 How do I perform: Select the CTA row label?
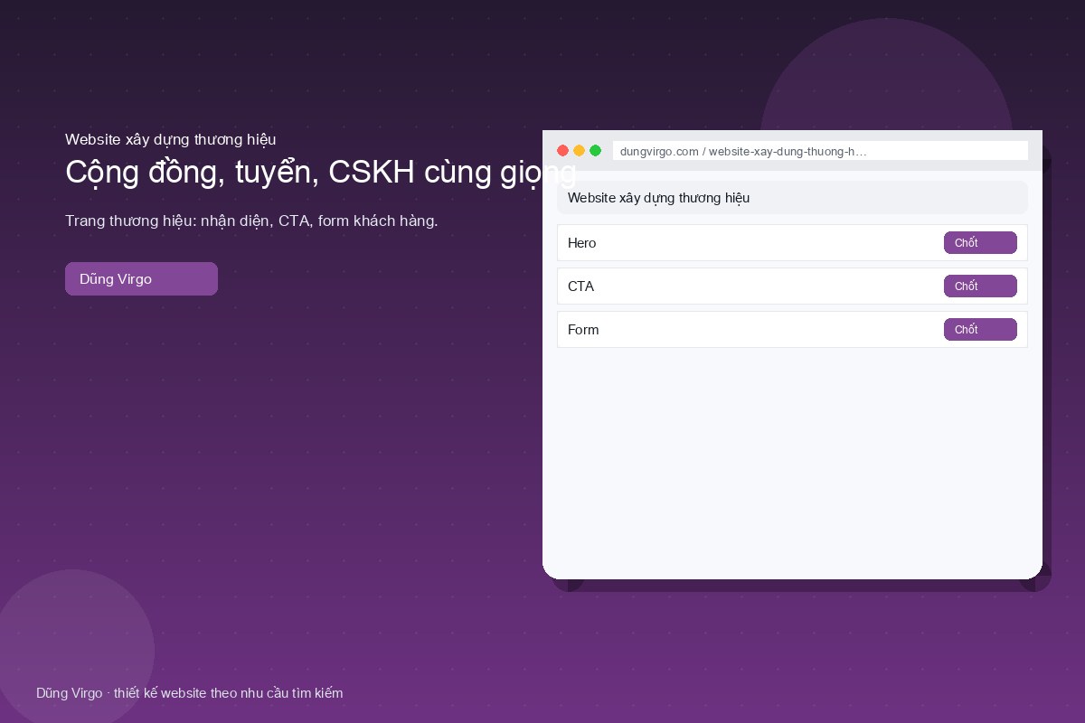[580, 286]
